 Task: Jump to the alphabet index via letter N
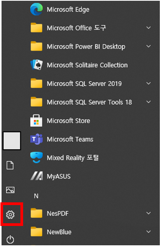coord(36,196)
